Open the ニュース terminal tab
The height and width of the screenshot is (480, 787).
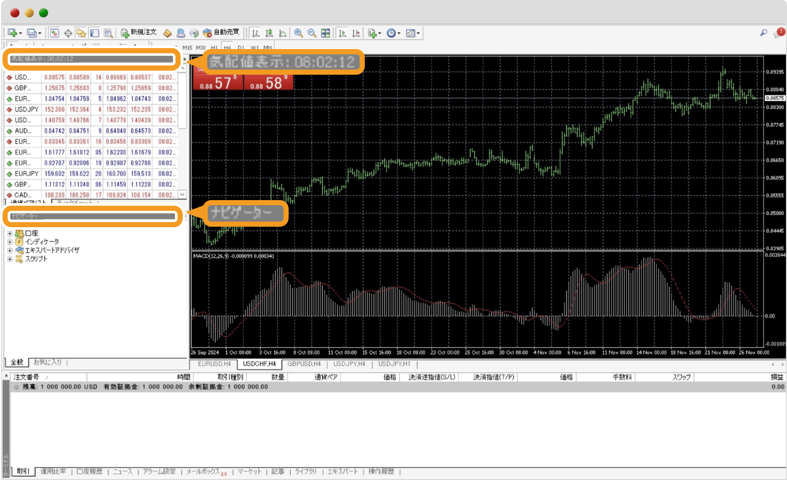click(x=123, y=471)
